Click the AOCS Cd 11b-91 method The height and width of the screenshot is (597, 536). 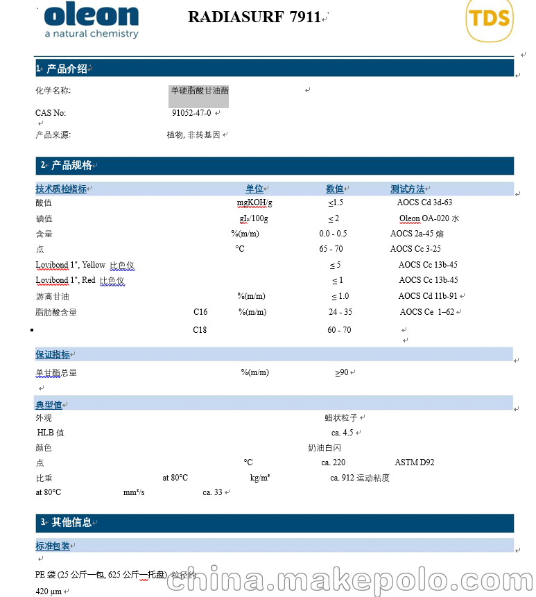(x=428, y=296)
